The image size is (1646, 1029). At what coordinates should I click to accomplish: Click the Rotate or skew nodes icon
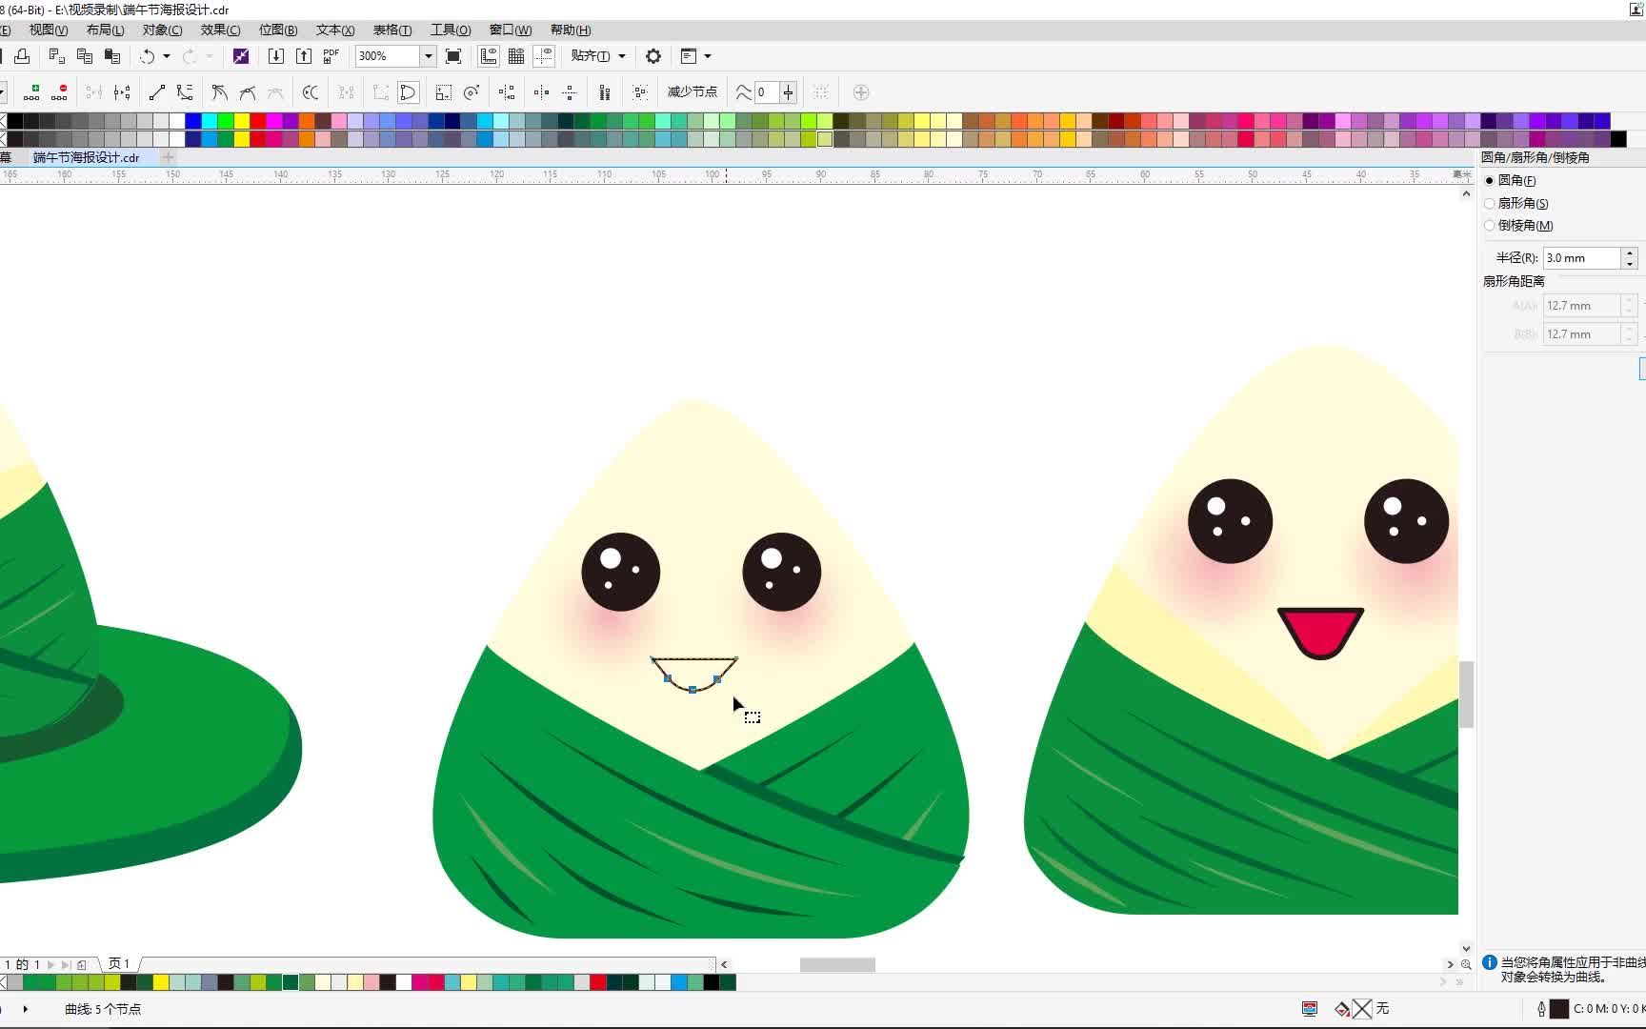(472, 92)
